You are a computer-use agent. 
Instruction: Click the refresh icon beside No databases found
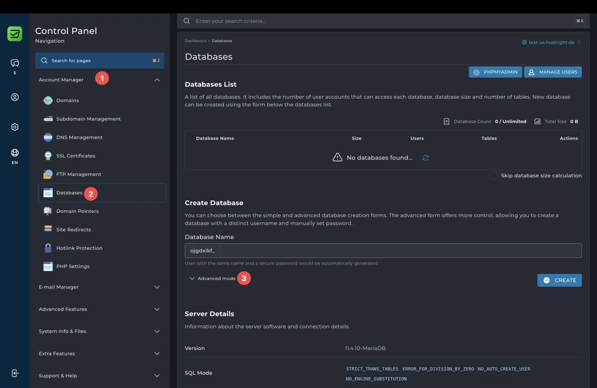[x=426, y=158]
